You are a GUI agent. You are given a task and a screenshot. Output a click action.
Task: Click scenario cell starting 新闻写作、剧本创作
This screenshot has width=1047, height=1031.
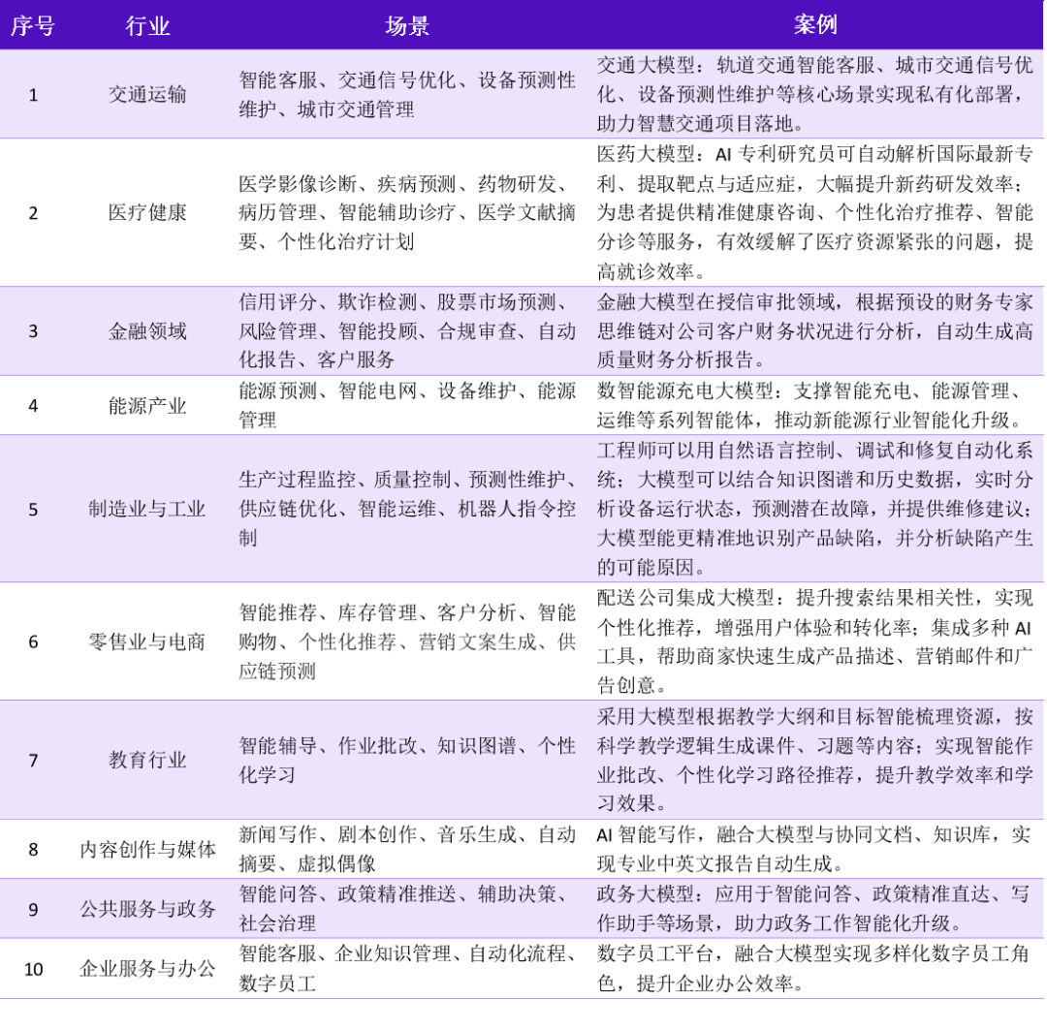(x=407, y=849)
